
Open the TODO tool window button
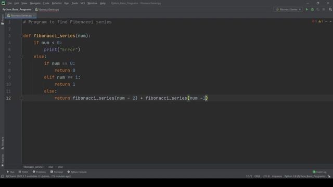pyautogui.click(x=23, y=172)
